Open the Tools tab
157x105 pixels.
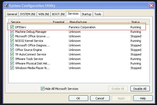click(x=98, y=14)
